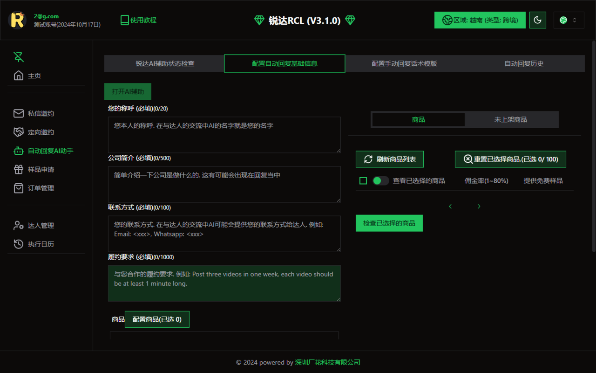This screenshot has width=596, height=373.
Task: Click the 执行日历 clock icon
Action: click(19, 244)
